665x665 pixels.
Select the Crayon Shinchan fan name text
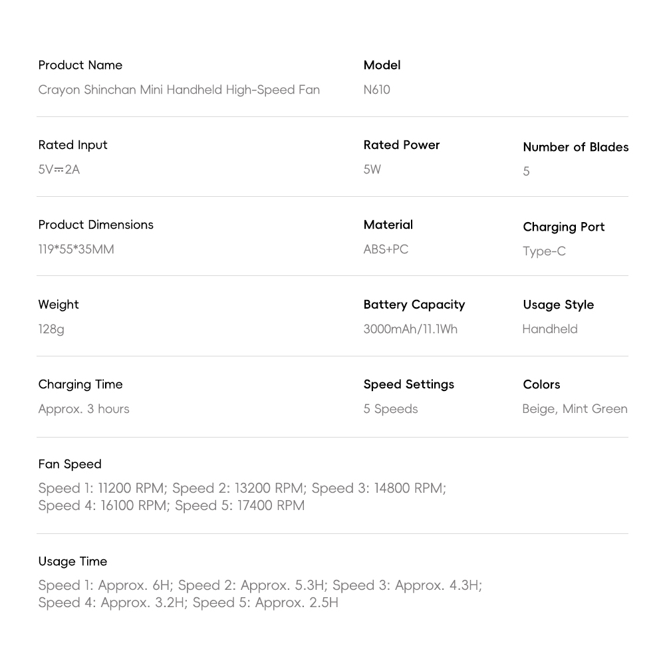(x=179, y=90)
